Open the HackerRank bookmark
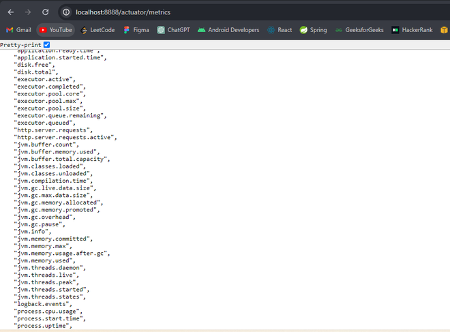The width and height of the screenshot is (450, 332). [412, 30]
